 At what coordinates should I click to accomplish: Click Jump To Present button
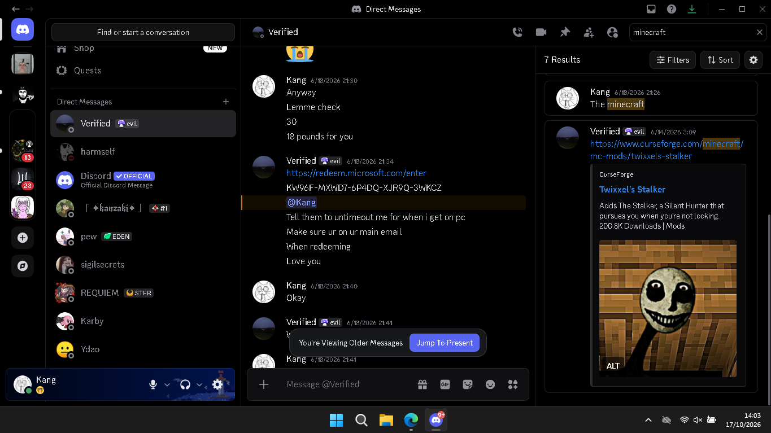tap(445, 343)
